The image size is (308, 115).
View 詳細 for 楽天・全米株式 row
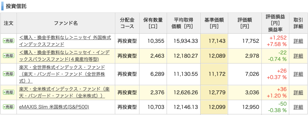[298, 92]
